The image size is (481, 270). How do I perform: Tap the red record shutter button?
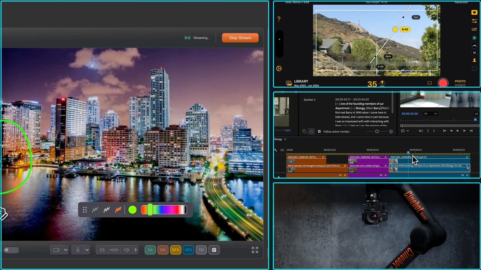[x=443, y=83]
